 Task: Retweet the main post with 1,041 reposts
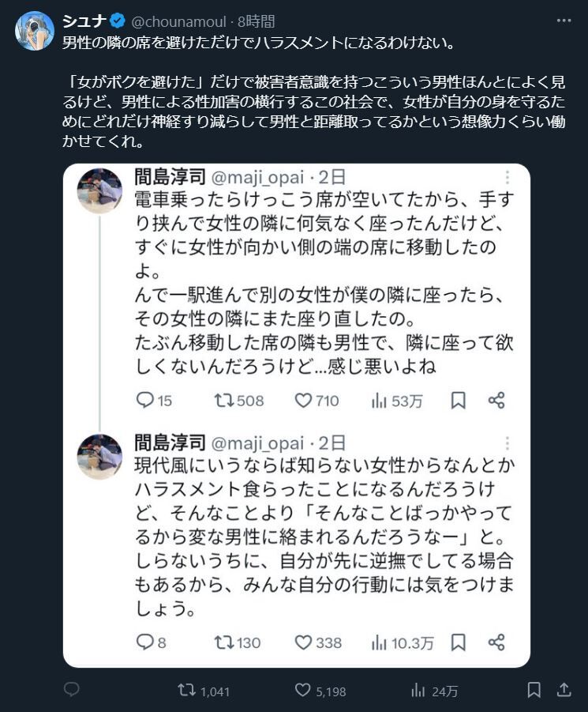coord(187,690)
